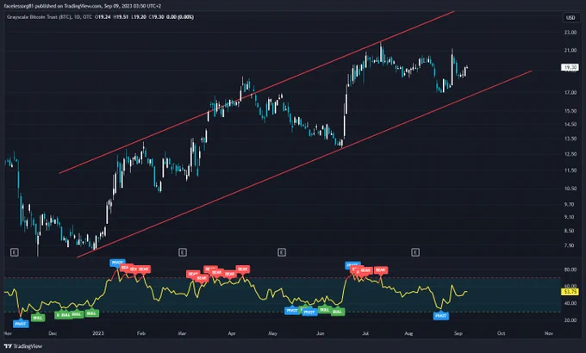Image resolution: width=586 pixels, height=353 pixels.
Task: Click the close value C19.30
Action: [157, 17]
